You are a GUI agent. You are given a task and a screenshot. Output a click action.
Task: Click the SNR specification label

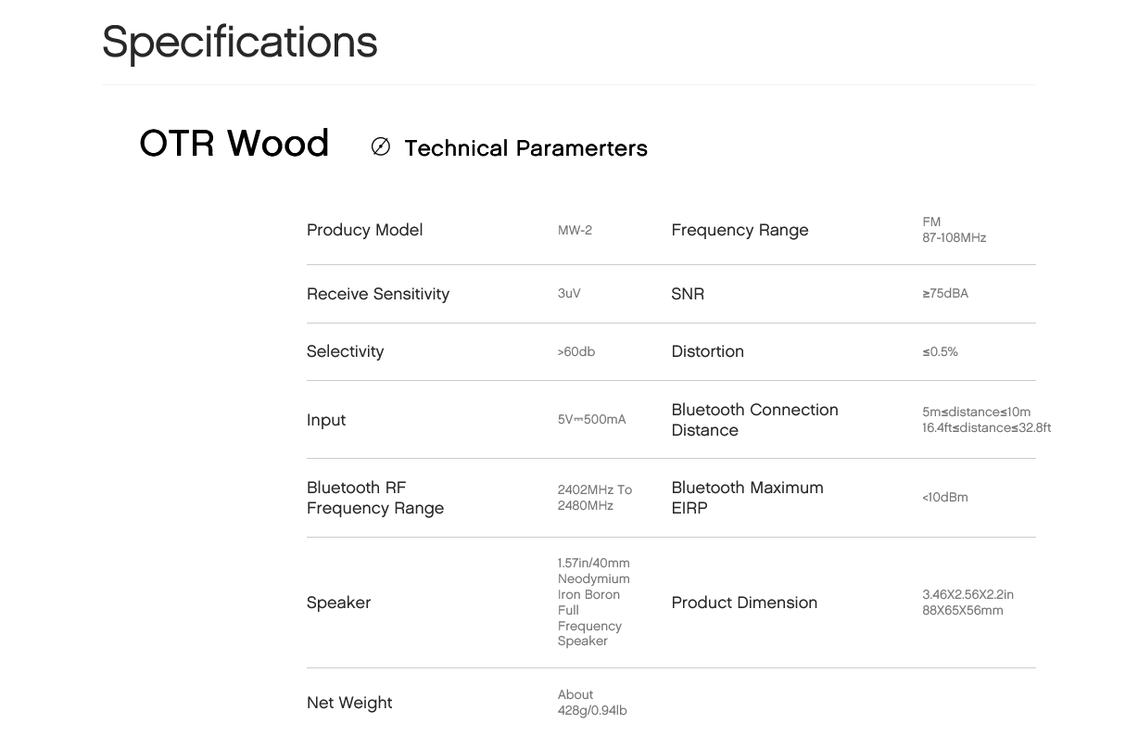[x=688, y=294]
